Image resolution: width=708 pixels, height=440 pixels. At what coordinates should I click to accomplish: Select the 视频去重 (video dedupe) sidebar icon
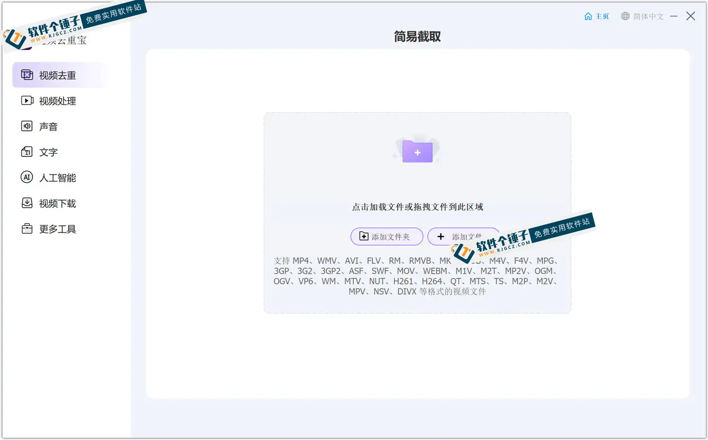[x=27, y=75]
